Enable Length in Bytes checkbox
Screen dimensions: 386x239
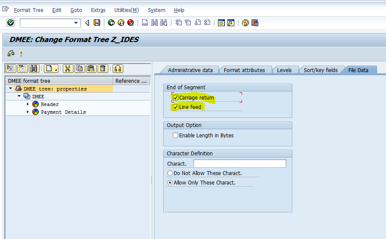pos(175,136)
